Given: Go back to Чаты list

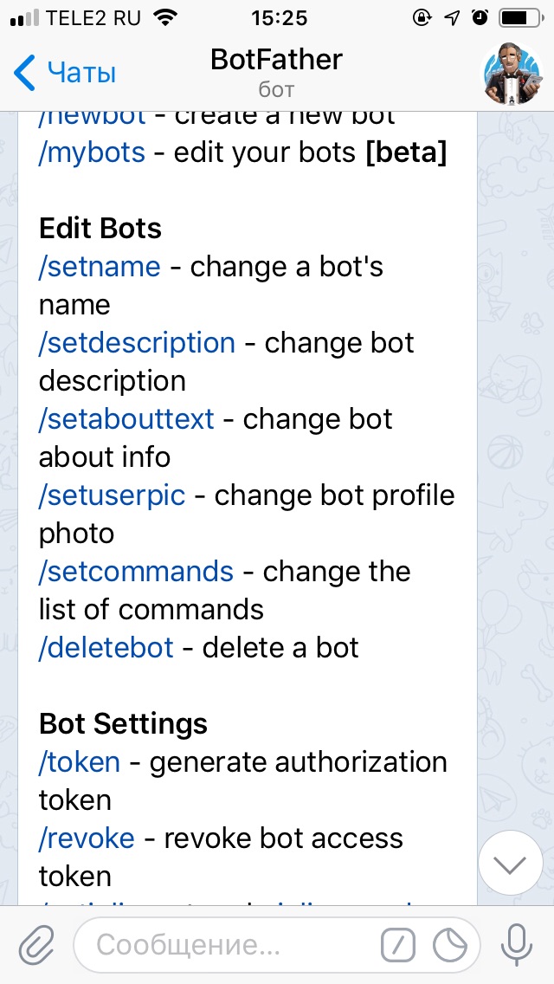Looking at the screenshot, I should click(x=65, y=74).
